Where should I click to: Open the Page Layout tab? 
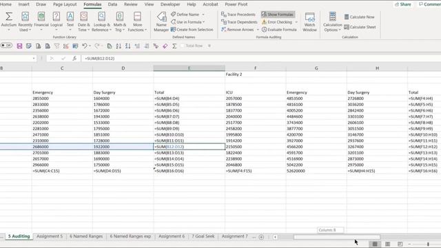coord(65,4)
